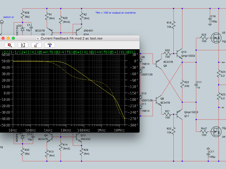Click the 10Hz frequency axis label
The height and width of the screenshot is (169, 226).
tap(13, 130)
